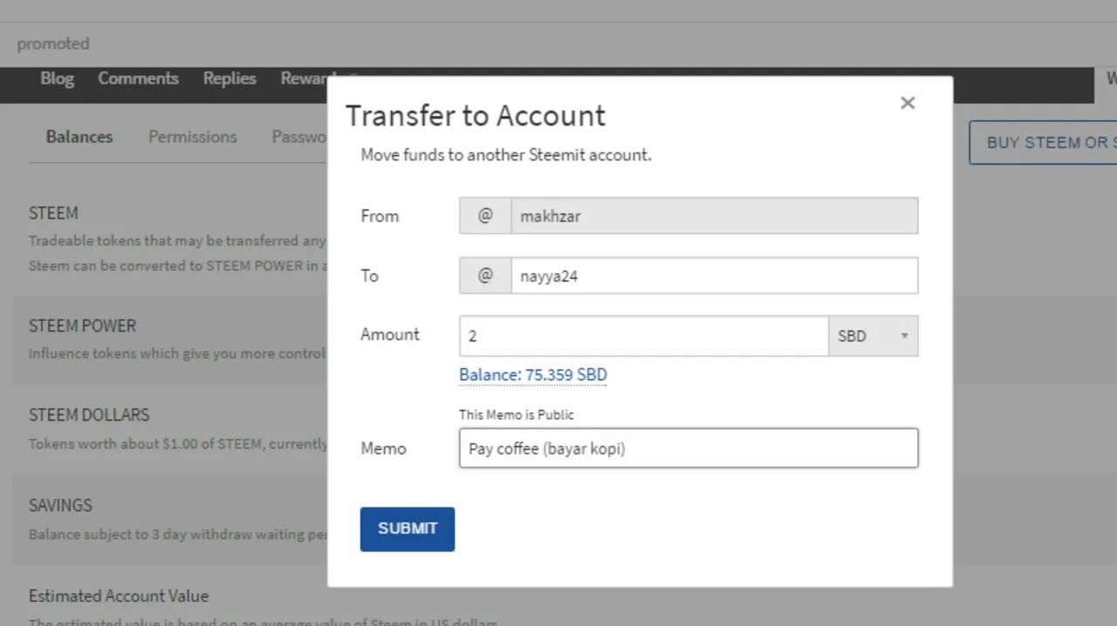Open the Rewards menu
The image size is (1117, 626).
point(304,78)
